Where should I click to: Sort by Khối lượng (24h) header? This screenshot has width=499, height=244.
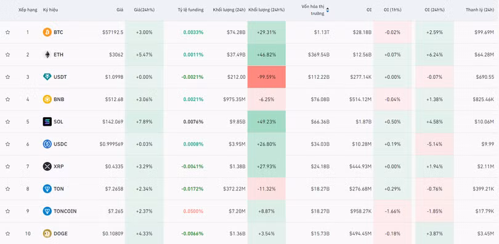[229, 10]
